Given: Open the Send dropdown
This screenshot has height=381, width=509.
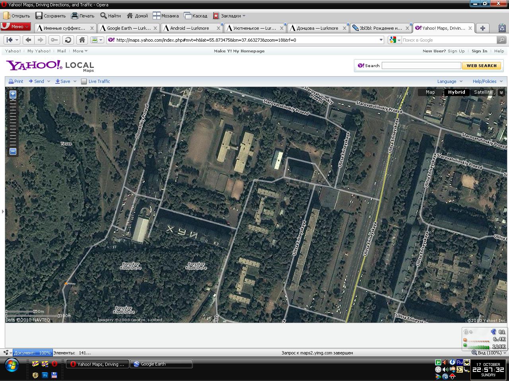Looking at the screenshot, I should point(39,81).
